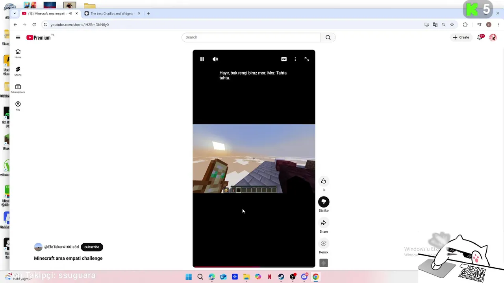This screenshot has height=283, width=504.
Task: Open the You section in sidebar
Action: click(18, 106)
